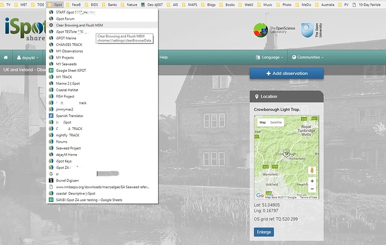Image resolution: width=386 pixels, height=245 pixels.
Task: Click location pin icon in Location header
Action: [257, 96]
